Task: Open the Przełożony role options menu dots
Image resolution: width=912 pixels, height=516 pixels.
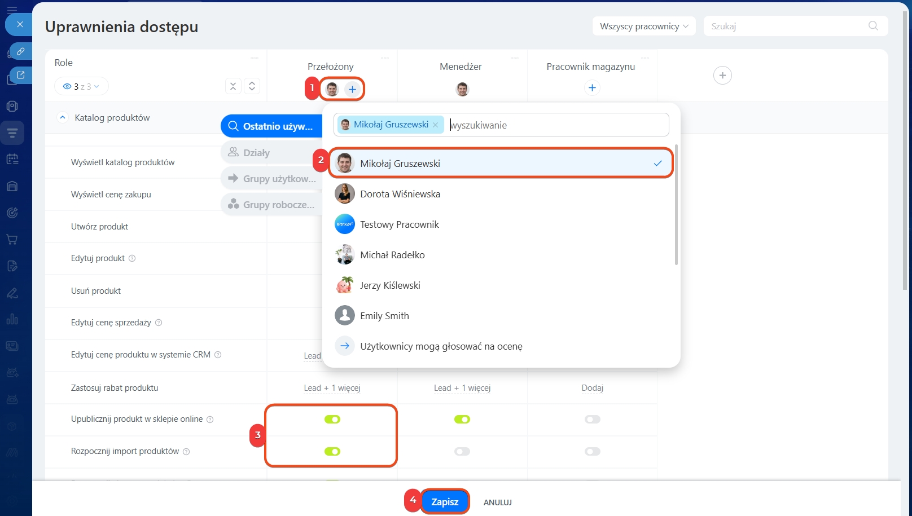Action: (385, 58)
